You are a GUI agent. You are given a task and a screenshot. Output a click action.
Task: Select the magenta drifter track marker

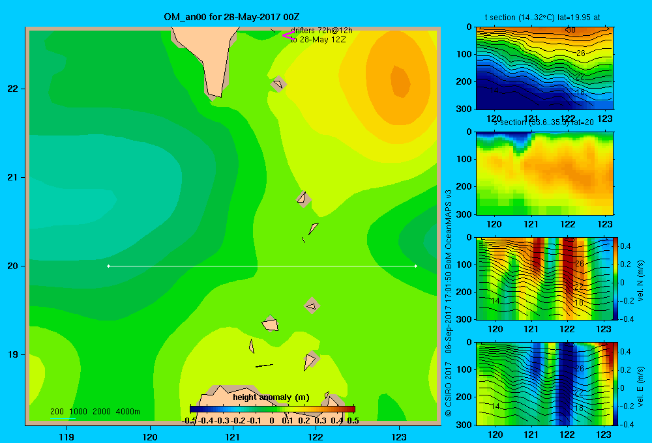click(x=288, y=36)
